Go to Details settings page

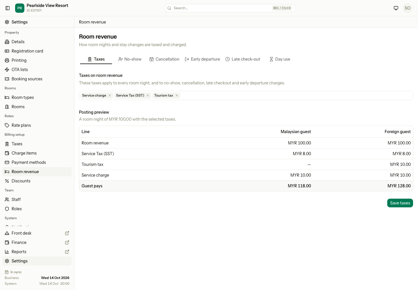(37, 42)
